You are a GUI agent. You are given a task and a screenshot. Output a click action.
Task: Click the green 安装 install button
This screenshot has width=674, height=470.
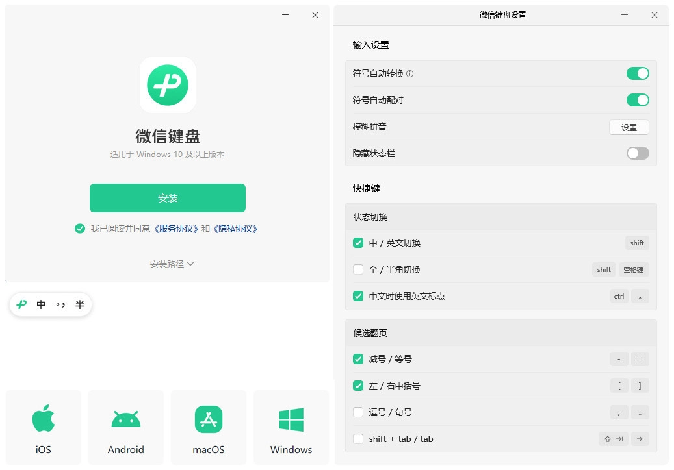(168, 198)
